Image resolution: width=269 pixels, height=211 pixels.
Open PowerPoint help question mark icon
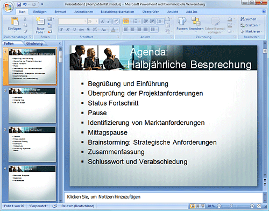click(x=264, y=12)
